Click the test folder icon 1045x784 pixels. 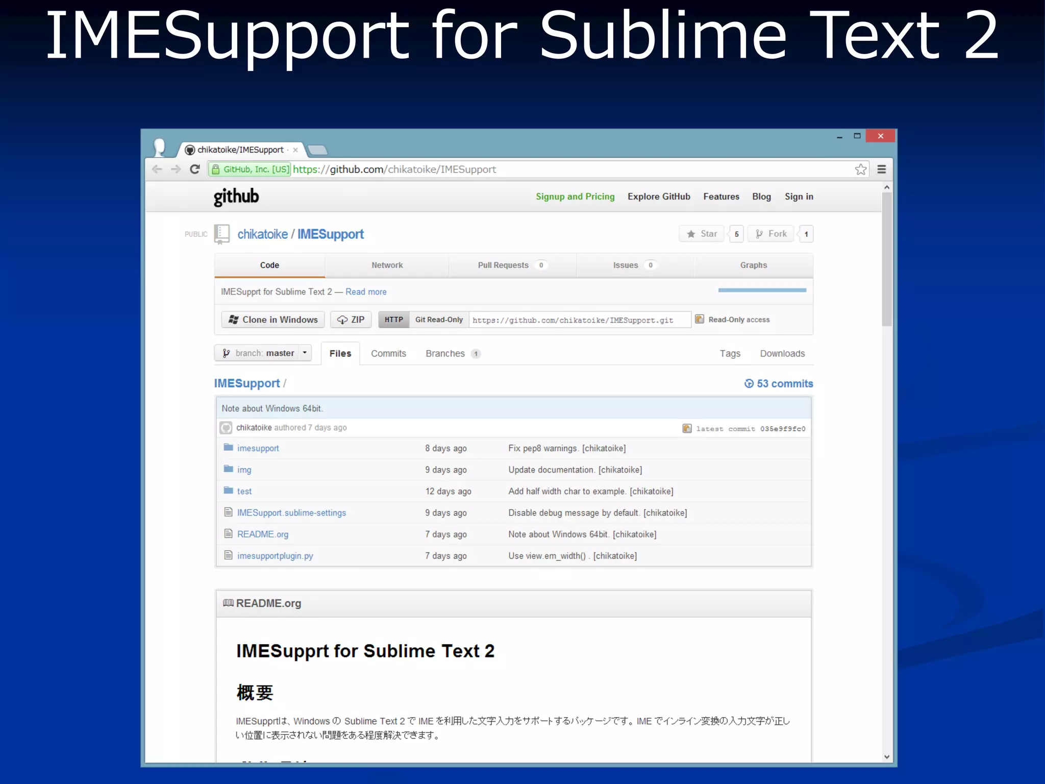[x=229, y=491]
